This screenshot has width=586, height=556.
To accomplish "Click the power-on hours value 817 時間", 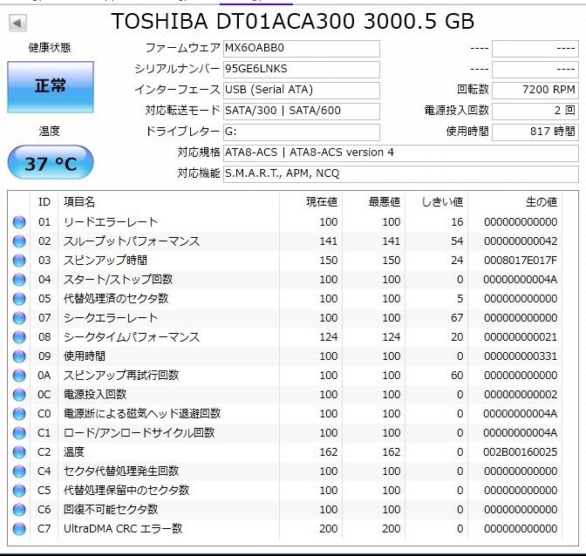I will coord(535,132).
